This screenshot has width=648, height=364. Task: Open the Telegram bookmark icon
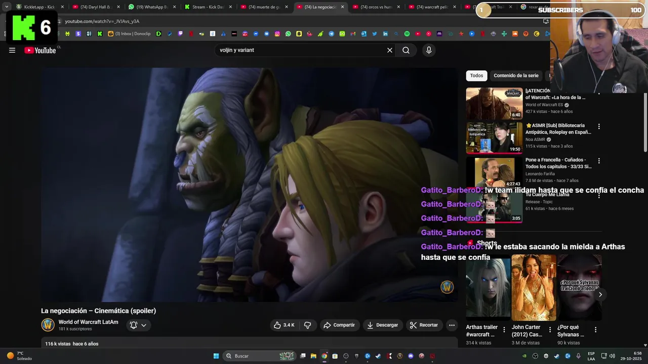(x=331, y=34)
